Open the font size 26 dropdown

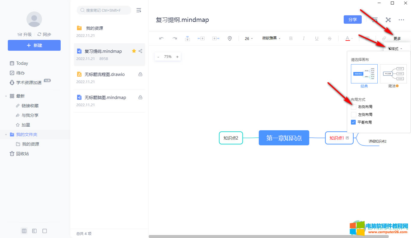point(249,38)
